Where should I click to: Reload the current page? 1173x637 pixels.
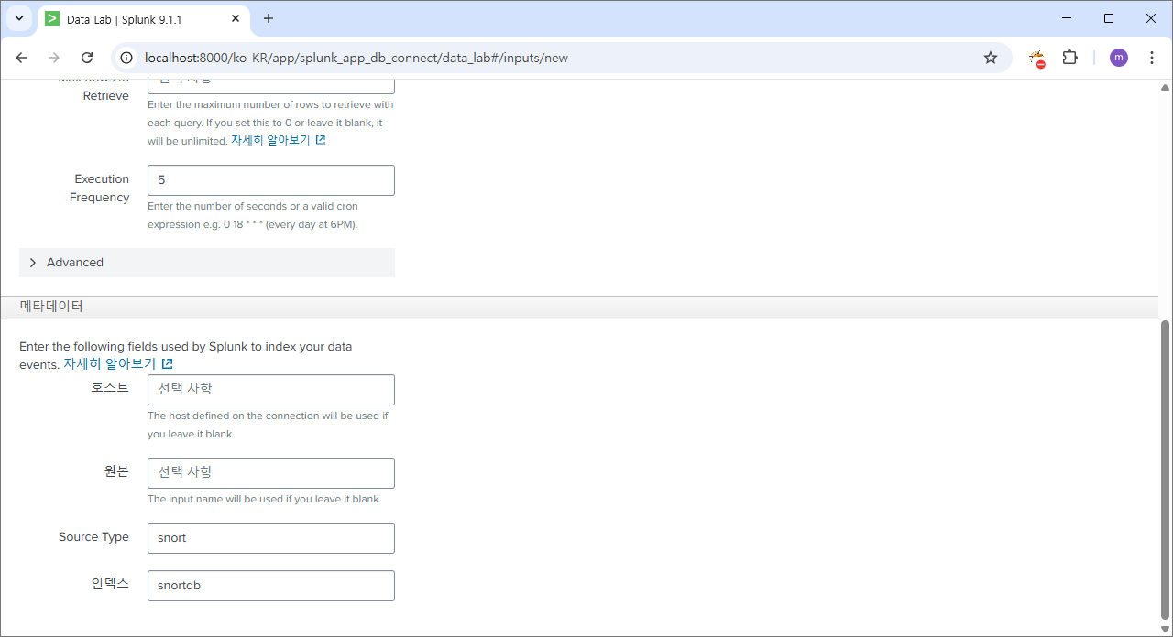87,58
